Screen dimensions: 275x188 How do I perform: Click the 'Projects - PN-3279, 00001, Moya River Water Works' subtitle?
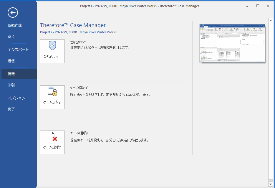click(x=78, y=32)
